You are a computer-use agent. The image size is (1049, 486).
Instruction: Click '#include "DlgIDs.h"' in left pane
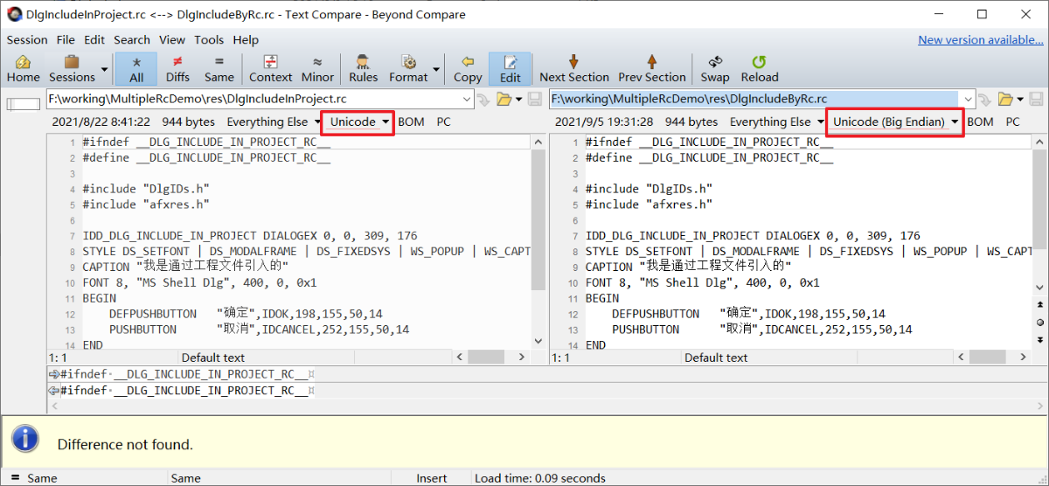(146, 189)
